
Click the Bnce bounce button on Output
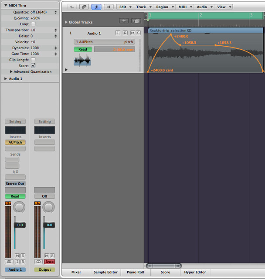[49, 262]
